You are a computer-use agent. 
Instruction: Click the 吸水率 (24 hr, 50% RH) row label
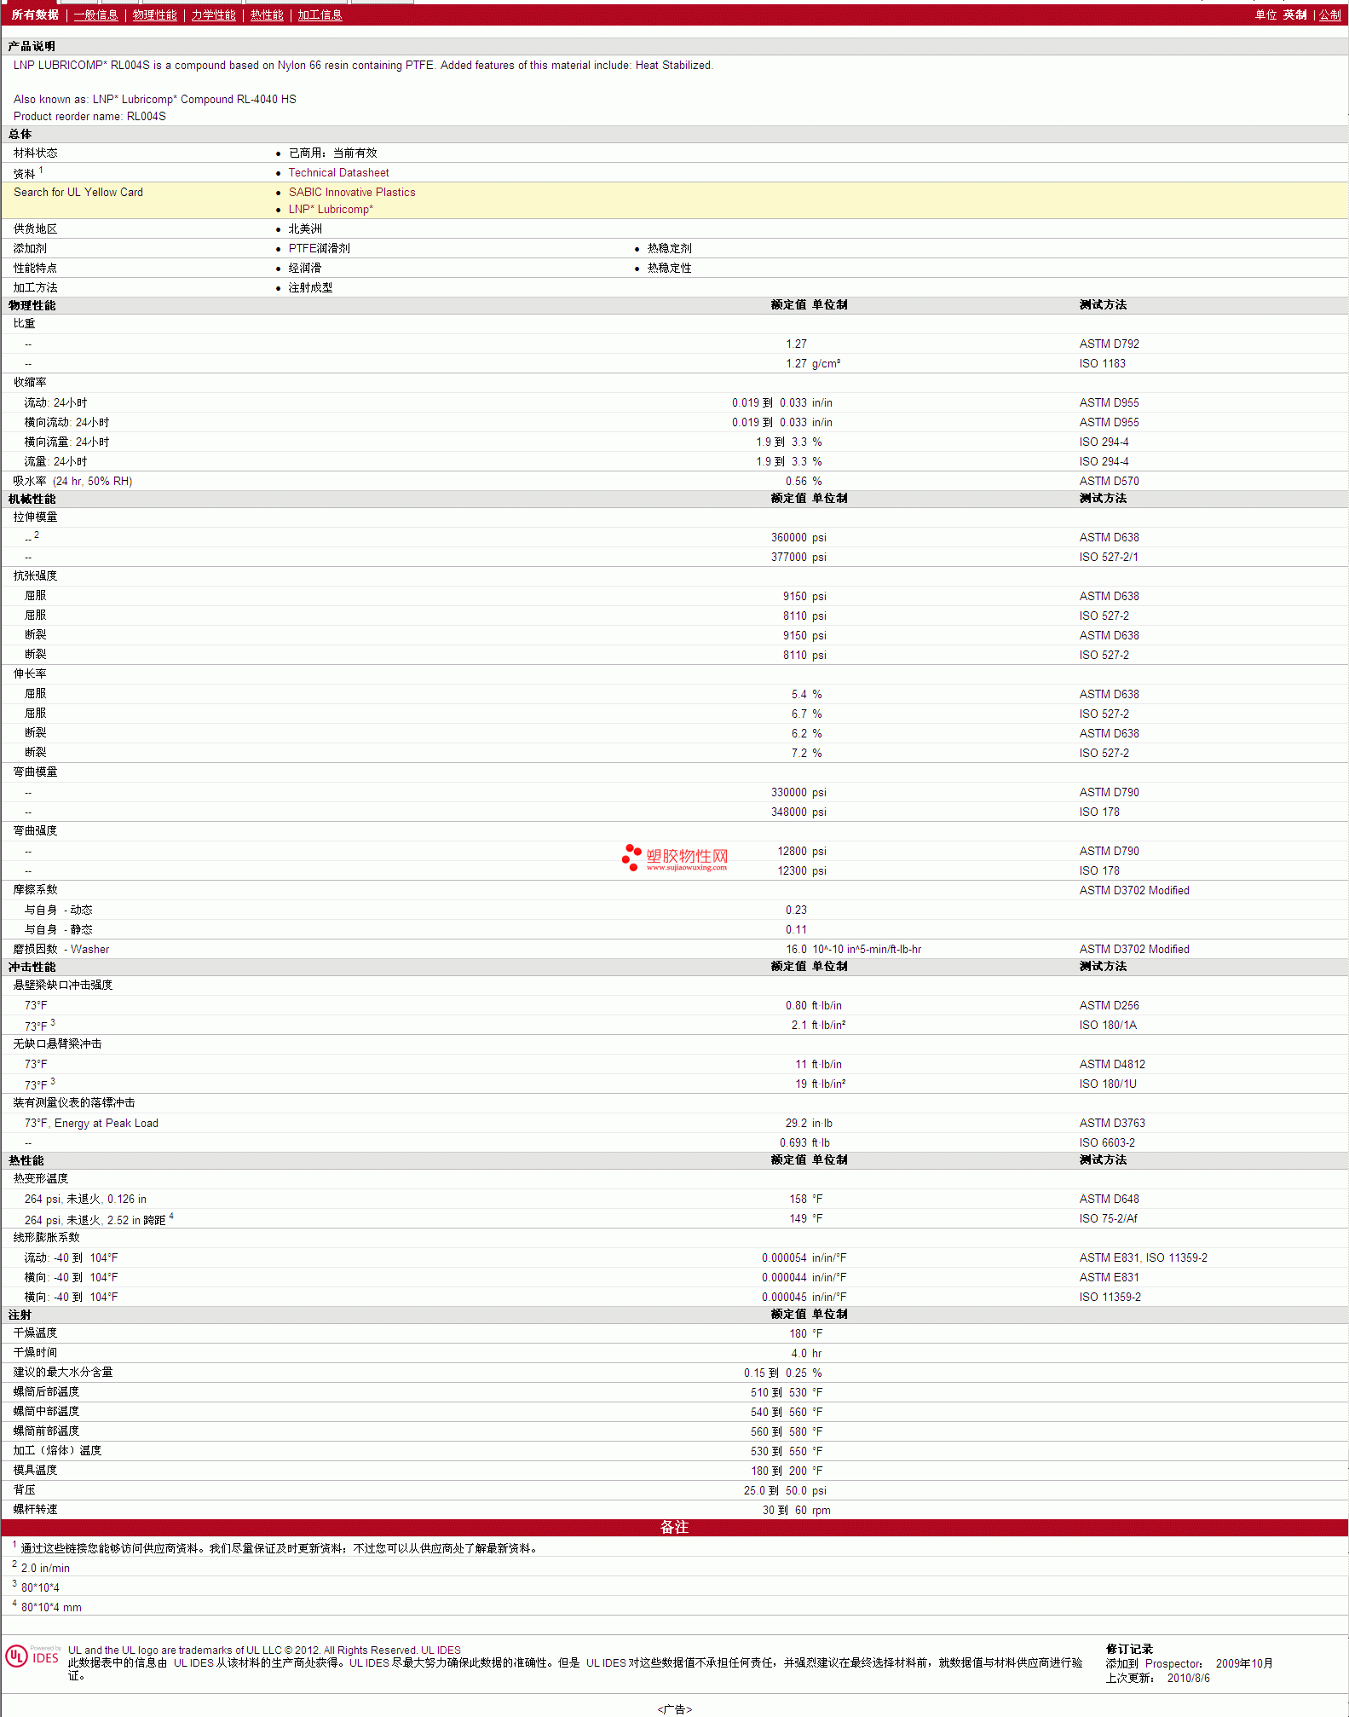72,481
